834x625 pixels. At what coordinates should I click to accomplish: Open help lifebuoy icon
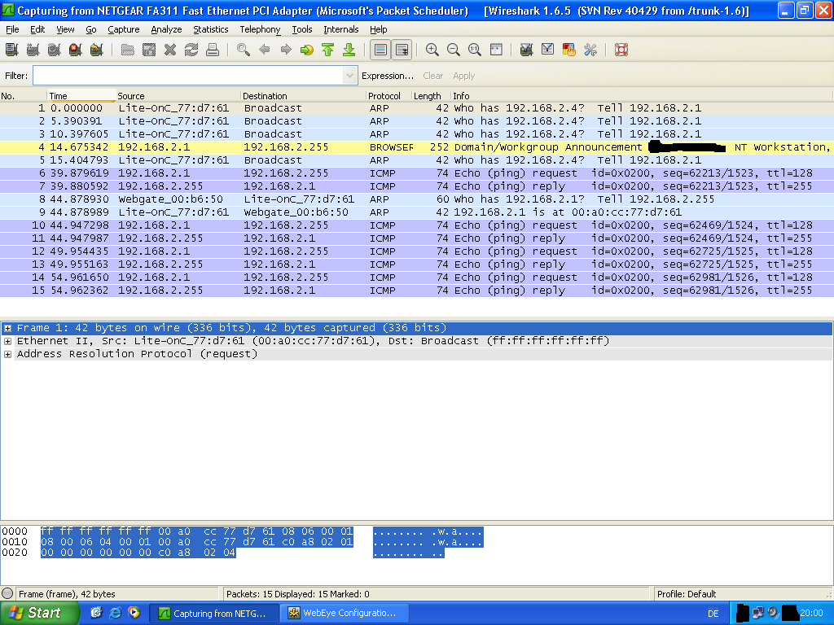click(x=621, y=50)
